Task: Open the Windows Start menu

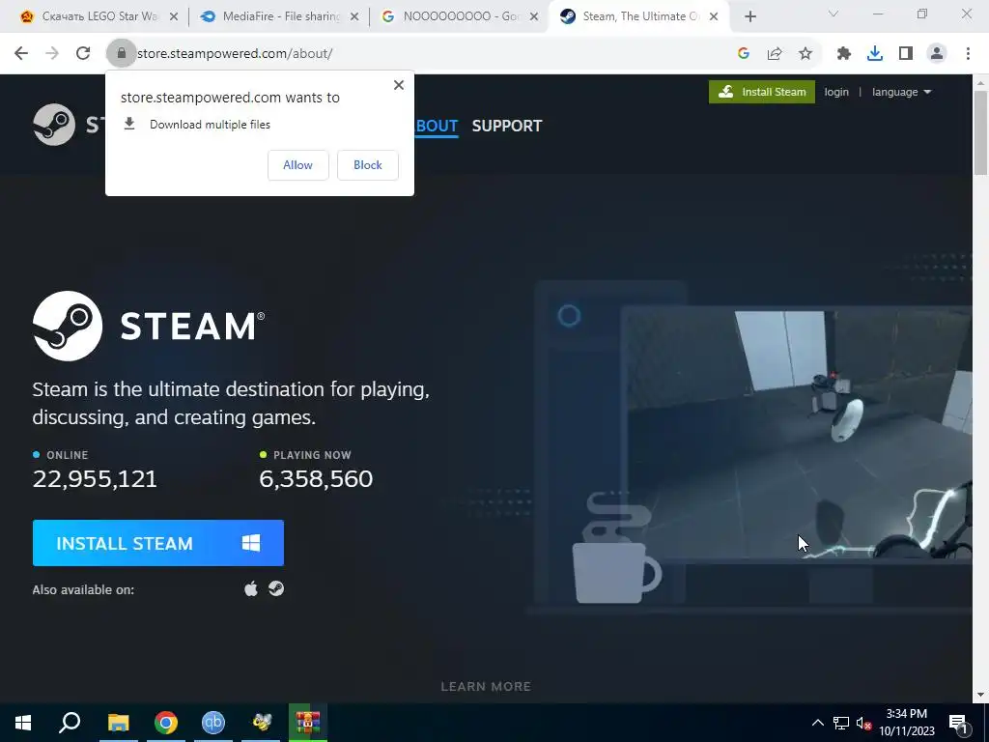Action: [x=23, y=723]
